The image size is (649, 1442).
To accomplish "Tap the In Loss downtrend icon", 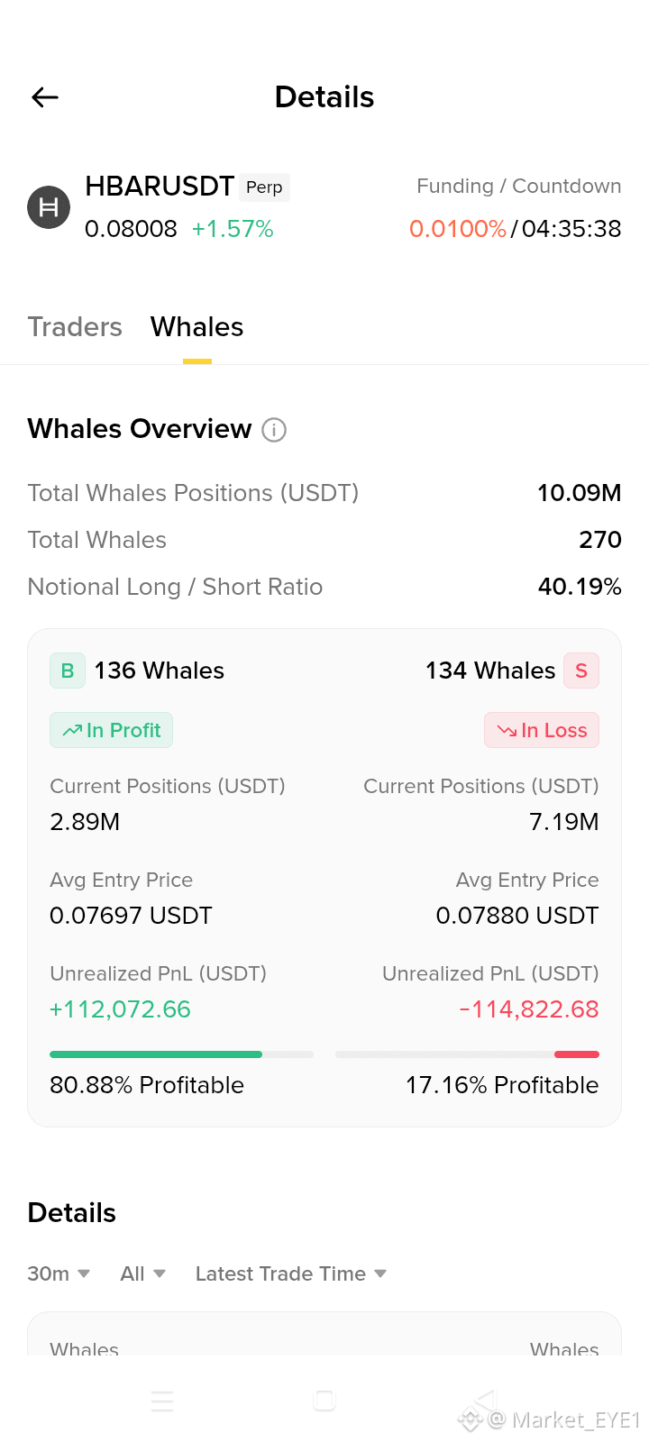I will [507, 731].
